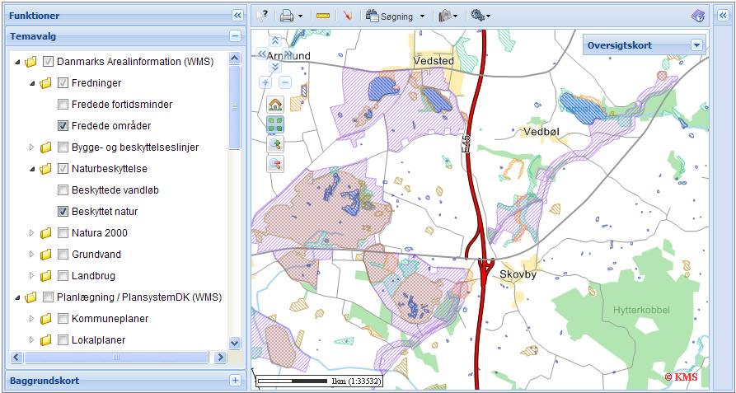Select Fredede områder tree label

111,126
